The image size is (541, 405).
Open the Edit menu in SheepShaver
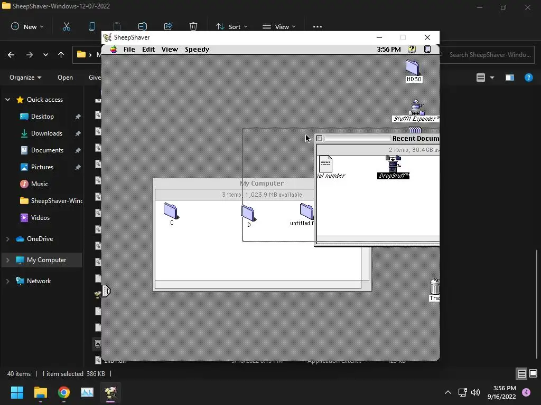click(x=148, y=49)
